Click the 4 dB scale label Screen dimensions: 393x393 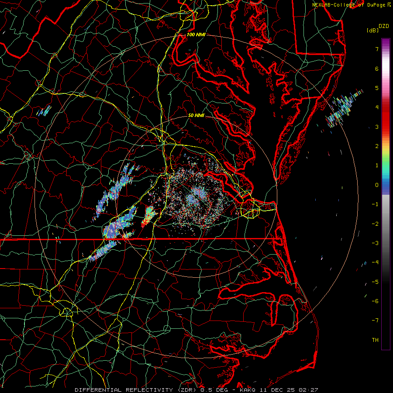point(377,107)
